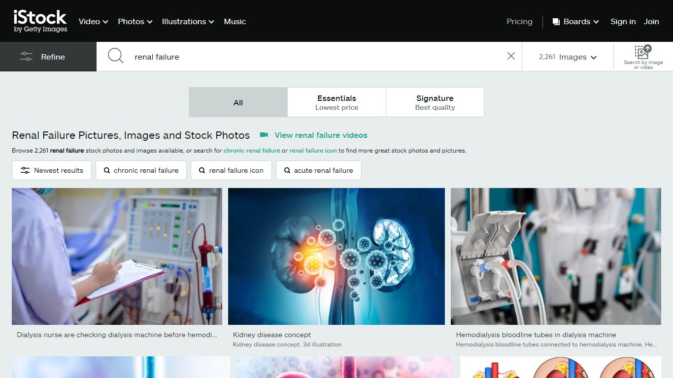This screenshot has height=378, width=673.
Task: Search for acute renal failure chip
Action: click(318, 170)
